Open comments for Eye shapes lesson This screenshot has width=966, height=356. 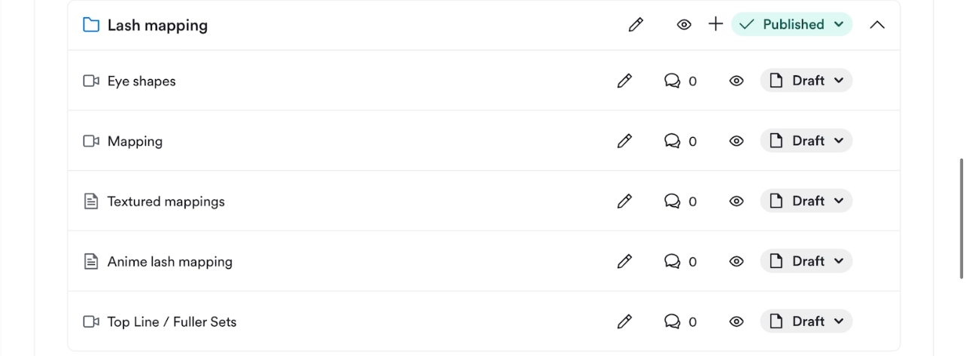tap(680, 81)
